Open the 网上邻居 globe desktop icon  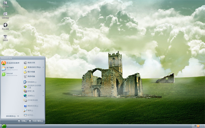coord(5,26)
